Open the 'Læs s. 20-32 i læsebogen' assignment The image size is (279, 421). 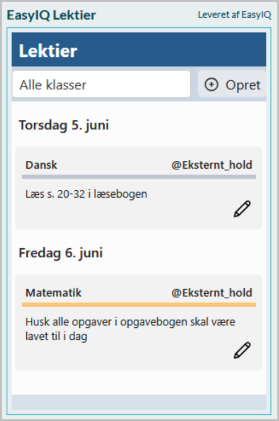click(86, 194)
